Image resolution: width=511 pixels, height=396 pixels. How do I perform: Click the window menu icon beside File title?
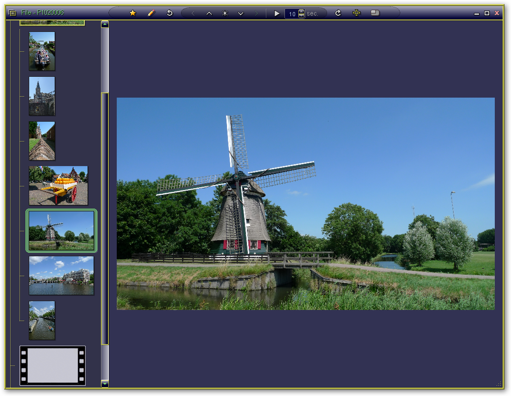tap(12, 13)
